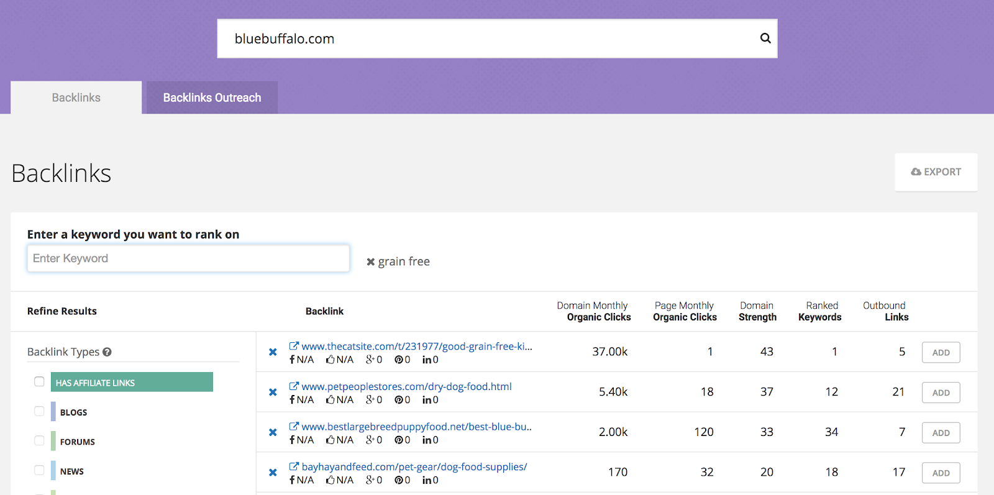Open the petpeoplestores.com dry-dog-food link
Screen dimensions: 994x495
pos(407,386)
